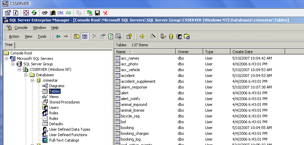Sort by Create Date column header
This screenshot has width=304, height=145.
tap(243, 52)
